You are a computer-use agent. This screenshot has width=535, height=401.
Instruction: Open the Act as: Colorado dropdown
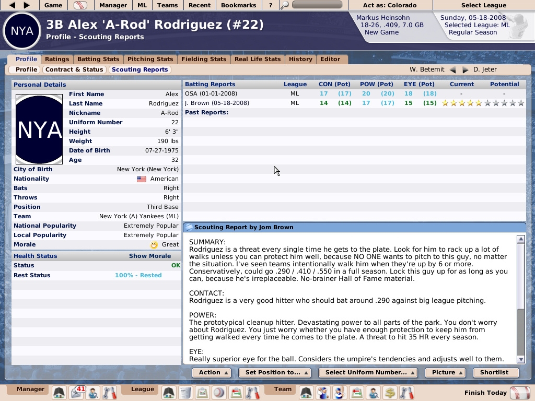pyautogui.click(x=390, y=5)
